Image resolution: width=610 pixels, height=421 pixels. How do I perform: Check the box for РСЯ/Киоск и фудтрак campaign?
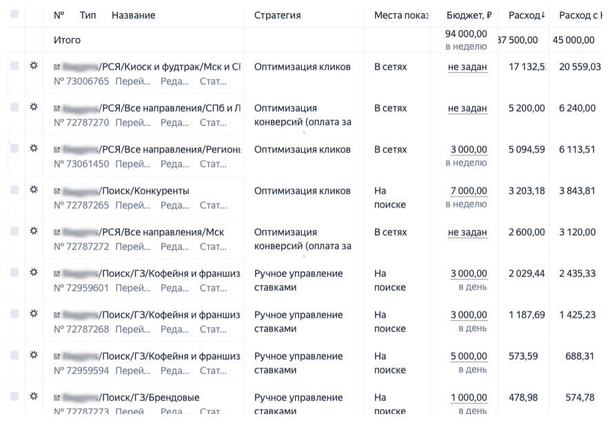click(14, 65)
